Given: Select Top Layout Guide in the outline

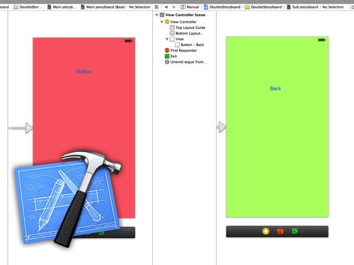Looking at the screenshot, I should 188,28.
